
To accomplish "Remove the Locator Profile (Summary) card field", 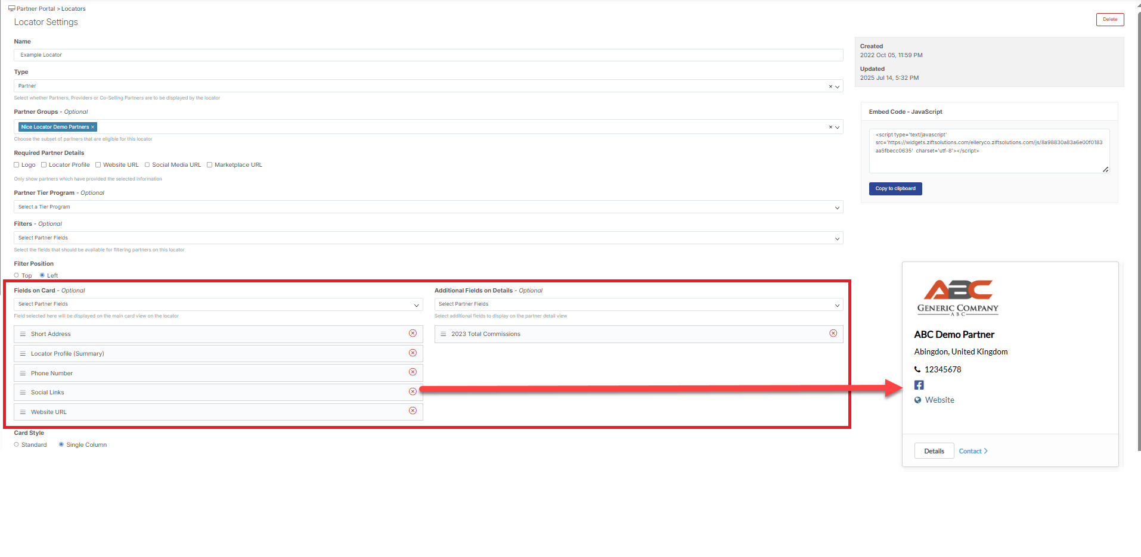I will pos(413,353).
